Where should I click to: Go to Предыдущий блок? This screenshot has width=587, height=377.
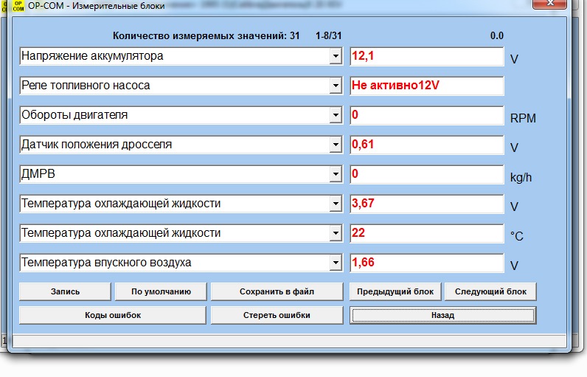pyautogui.click(x=395, y=291)
